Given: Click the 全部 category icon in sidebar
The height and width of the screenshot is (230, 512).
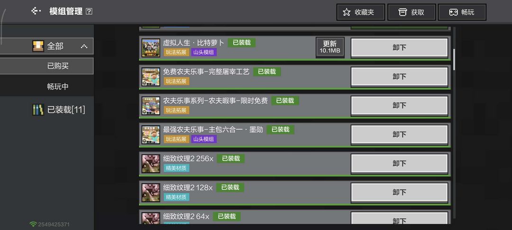Looking at the screenshot, I should (x=38, y=46).
